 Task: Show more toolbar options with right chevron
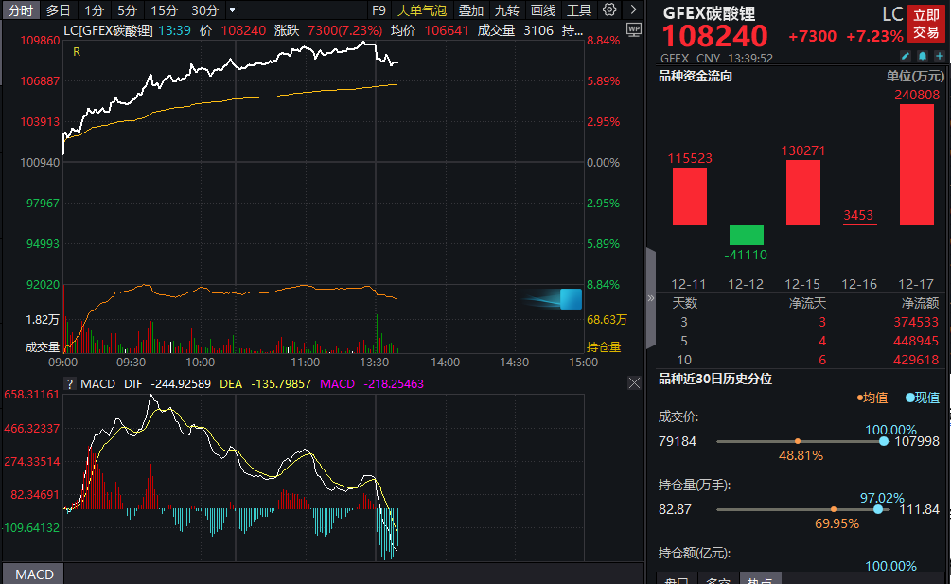pos(633,9)
